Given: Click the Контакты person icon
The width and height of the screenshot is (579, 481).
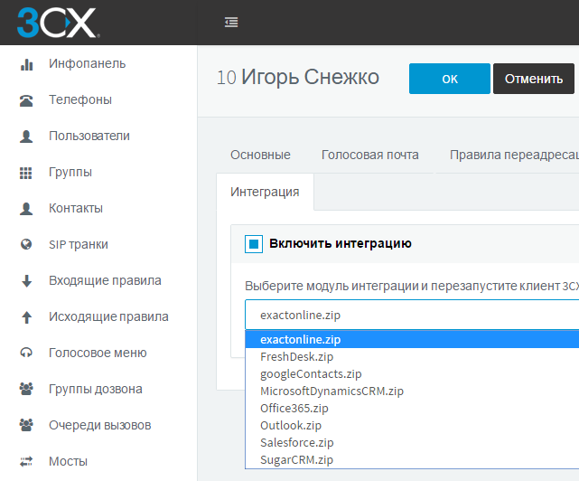Looking at the screenshot, I should pyautogui.click(x=26, y=209).
